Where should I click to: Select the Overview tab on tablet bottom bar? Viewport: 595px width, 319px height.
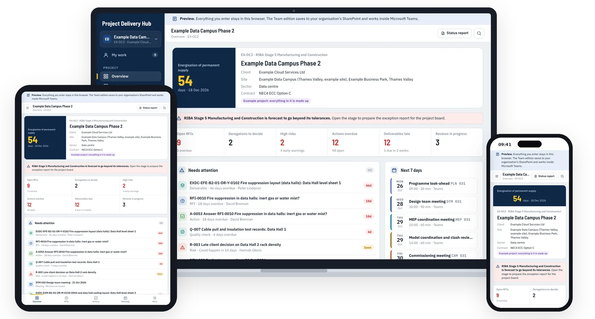coord(37,299)
